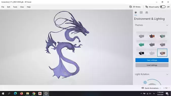Open the Environment & Lighting sun tab
Image resolution: width=171 pixels, height=96 pixels.
tap(136, 12)
